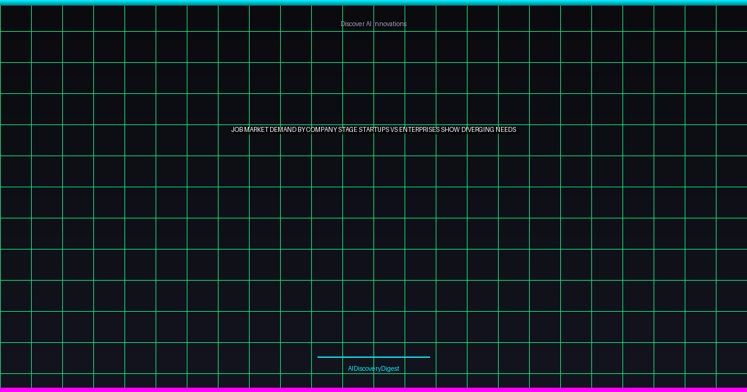Click the 'VS' text in the headline
Viewport: 747px width, 392px height.
(394, 129)
